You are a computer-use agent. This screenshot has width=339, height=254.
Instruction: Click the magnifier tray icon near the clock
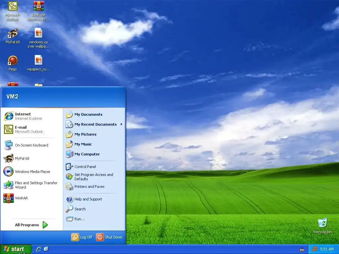[x=315, y=249]
